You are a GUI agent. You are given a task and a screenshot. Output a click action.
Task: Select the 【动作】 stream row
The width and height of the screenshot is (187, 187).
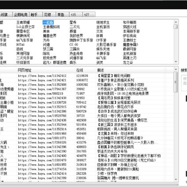(87, 111)
